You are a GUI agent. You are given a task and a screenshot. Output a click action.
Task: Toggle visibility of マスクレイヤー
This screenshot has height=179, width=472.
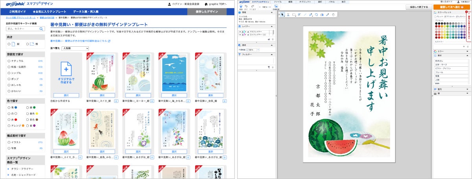(240, 31)
